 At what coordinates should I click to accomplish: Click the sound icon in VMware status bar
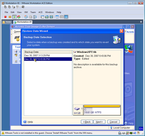(135, 133)
